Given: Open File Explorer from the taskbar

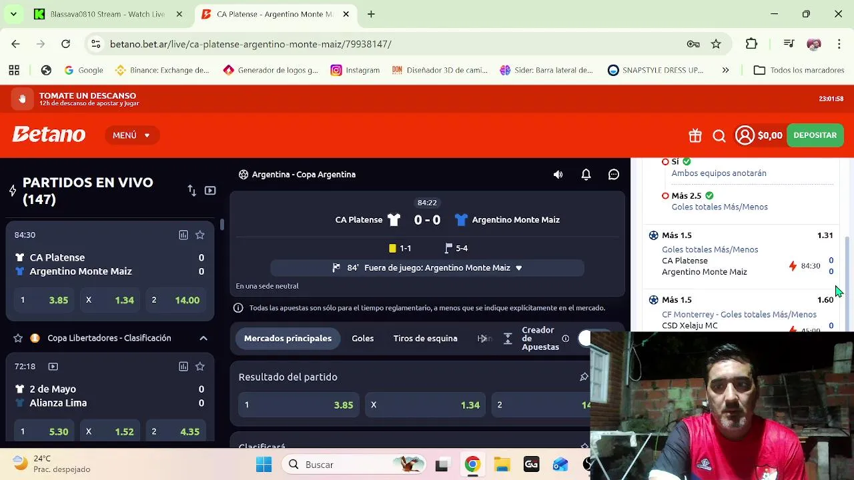Looking at the screenshot, I should 502,465.
